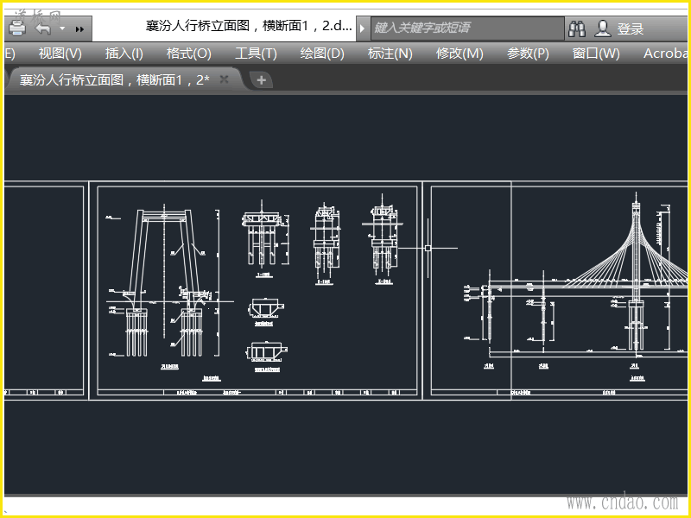The image size is (691, 518).
Task: Open the 绘图(D) menu
Action: click(x=322, y=54)
